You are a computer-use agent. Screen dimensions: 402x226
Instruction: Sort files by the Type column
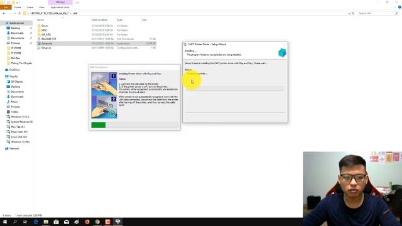coord(119,19)
